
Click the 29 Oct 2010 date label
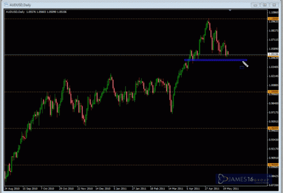pos(67,188)
